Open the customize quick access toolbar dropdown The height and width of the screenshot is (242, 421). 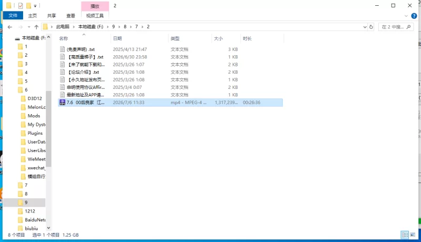[x=35, y=6]
